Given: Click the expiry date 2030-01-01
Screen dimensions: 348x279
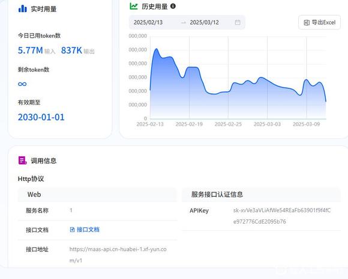Looking at the screenshot, I should (41, 117).
